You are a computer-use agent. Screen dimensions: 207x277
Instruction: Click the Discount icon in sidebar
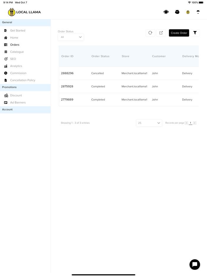point(6,95)
